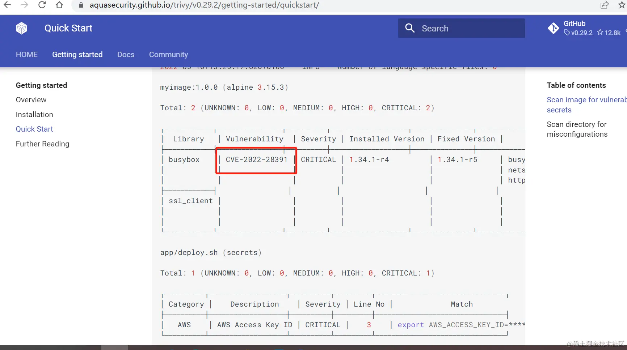Image resolution: width=627 pixels, height=350 pixels.
Task: Select the AWS Access Key ID description
Action: 255,325
